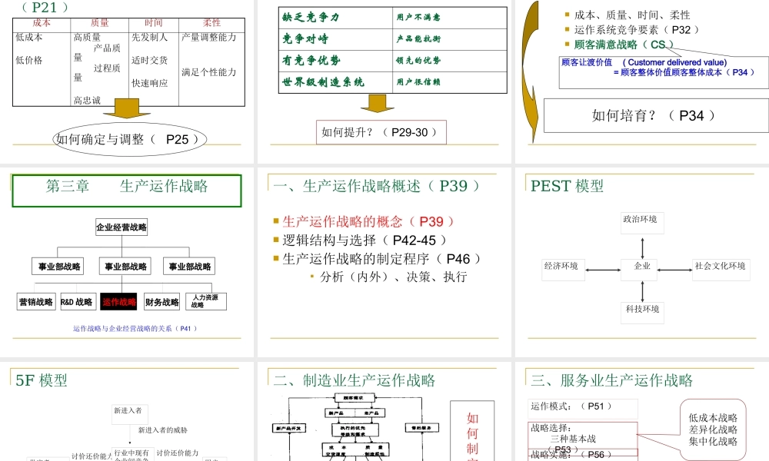
Task: Click the red highlighted 运作战略 box
Action: pyautogui.click(x=119, y=302)
